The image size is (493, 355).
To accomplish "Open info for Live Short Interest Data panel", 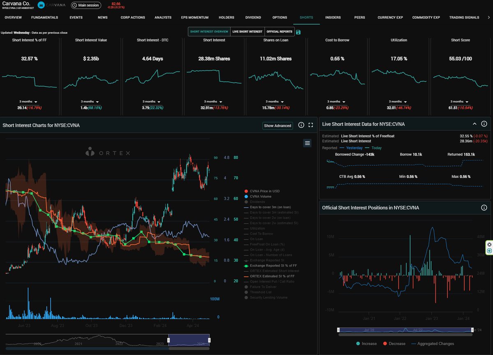I will pos(484,124).
